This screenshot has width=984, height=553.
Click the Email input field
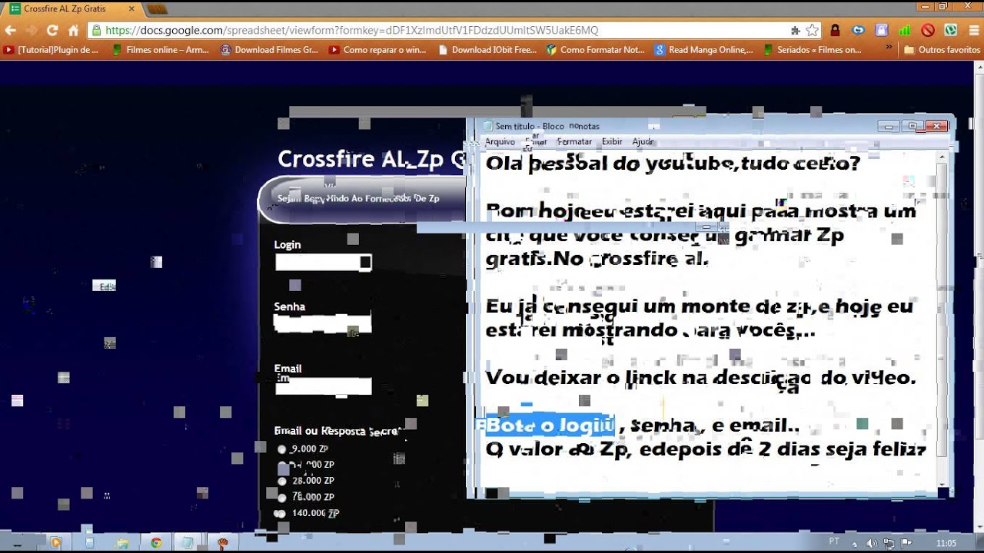pos(323,386)
